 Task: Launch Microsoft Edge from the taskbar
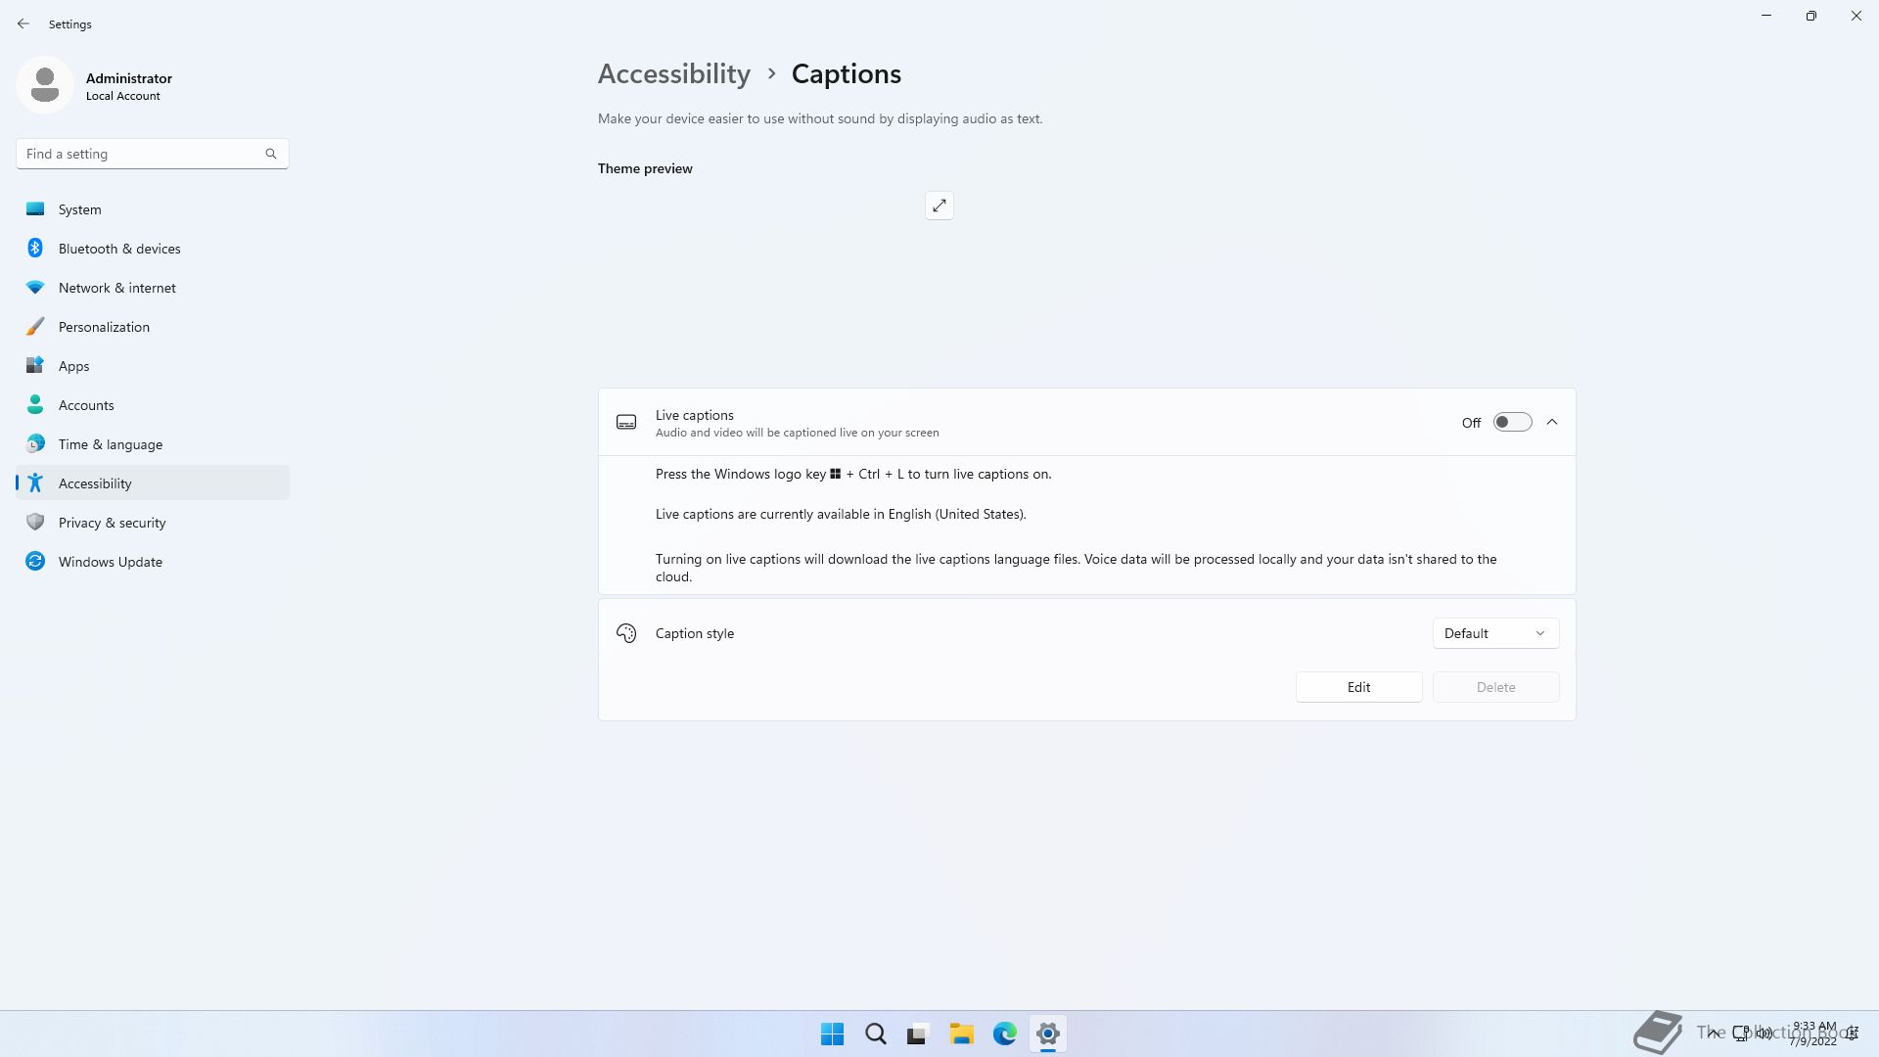click(1004, 1034)
